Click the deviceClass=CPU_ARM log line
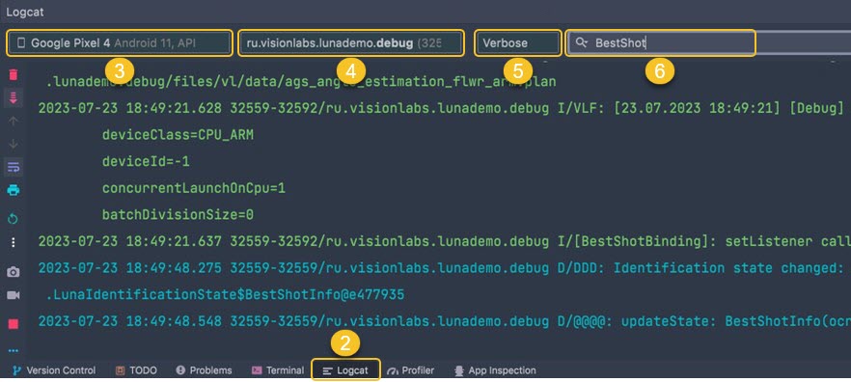851x382 pixels. click(x=178, y=135)
